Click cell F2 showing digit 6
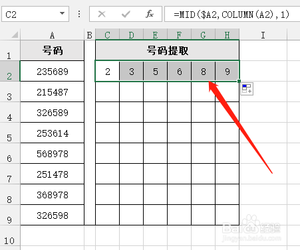 179,71
